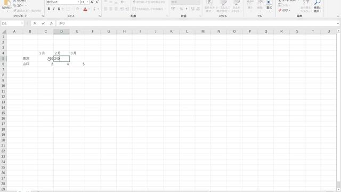Open the Font group dialog launcher
Screen dimensions: 341x192
100,16
